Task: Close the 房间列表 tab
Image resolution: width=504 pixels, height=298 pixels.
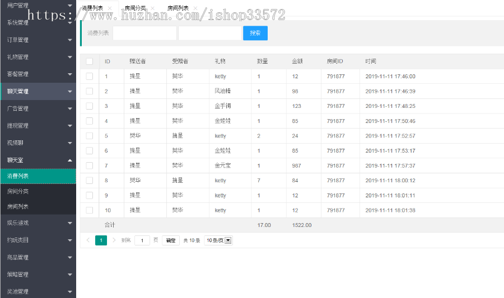Action: coord(195,8)
